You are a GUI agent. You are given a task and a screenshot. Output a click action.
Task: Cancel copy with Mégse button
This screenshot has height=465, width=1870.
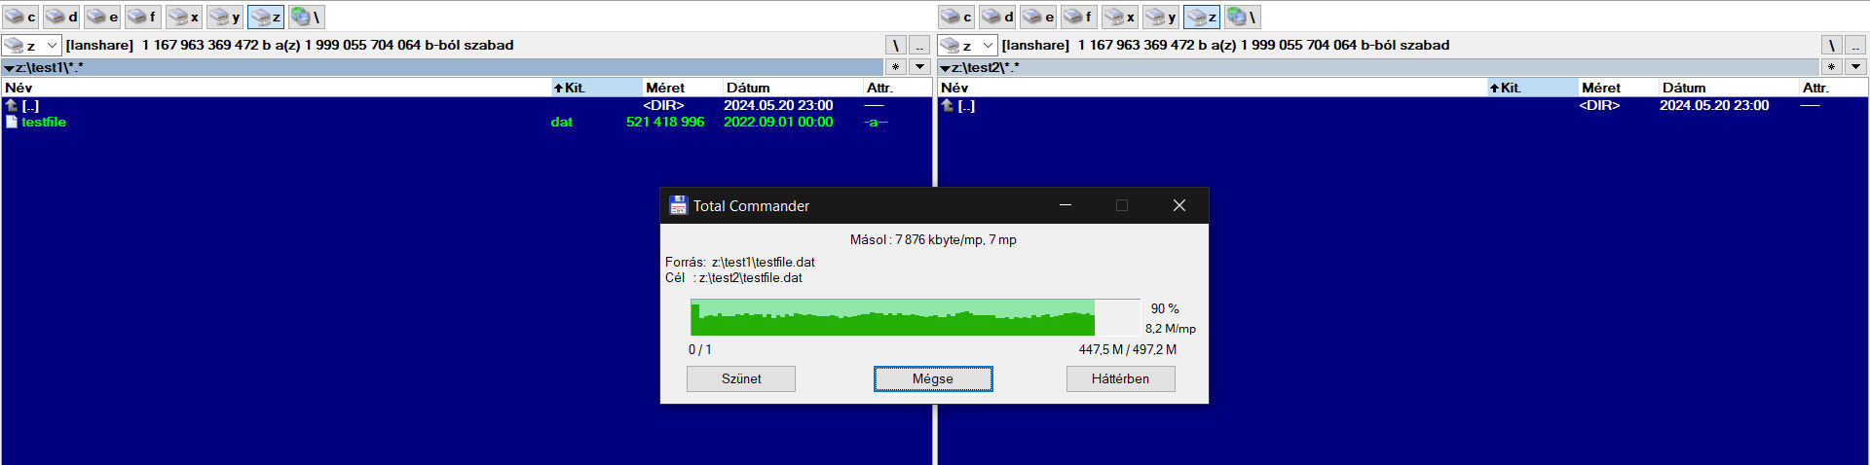933,378
